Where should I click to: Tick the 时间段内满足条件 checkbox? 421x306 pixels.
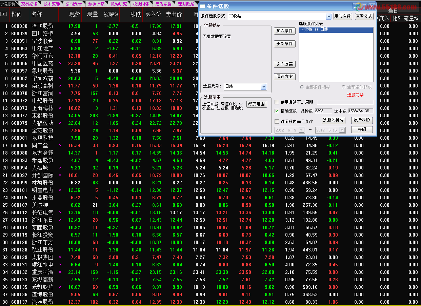coord(277,121)
